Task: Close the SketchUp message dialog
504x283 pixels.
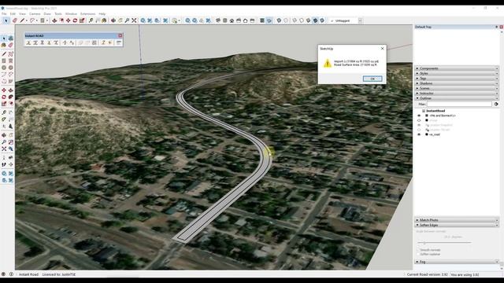Action: pyautogui.click(x=382, y=49)
